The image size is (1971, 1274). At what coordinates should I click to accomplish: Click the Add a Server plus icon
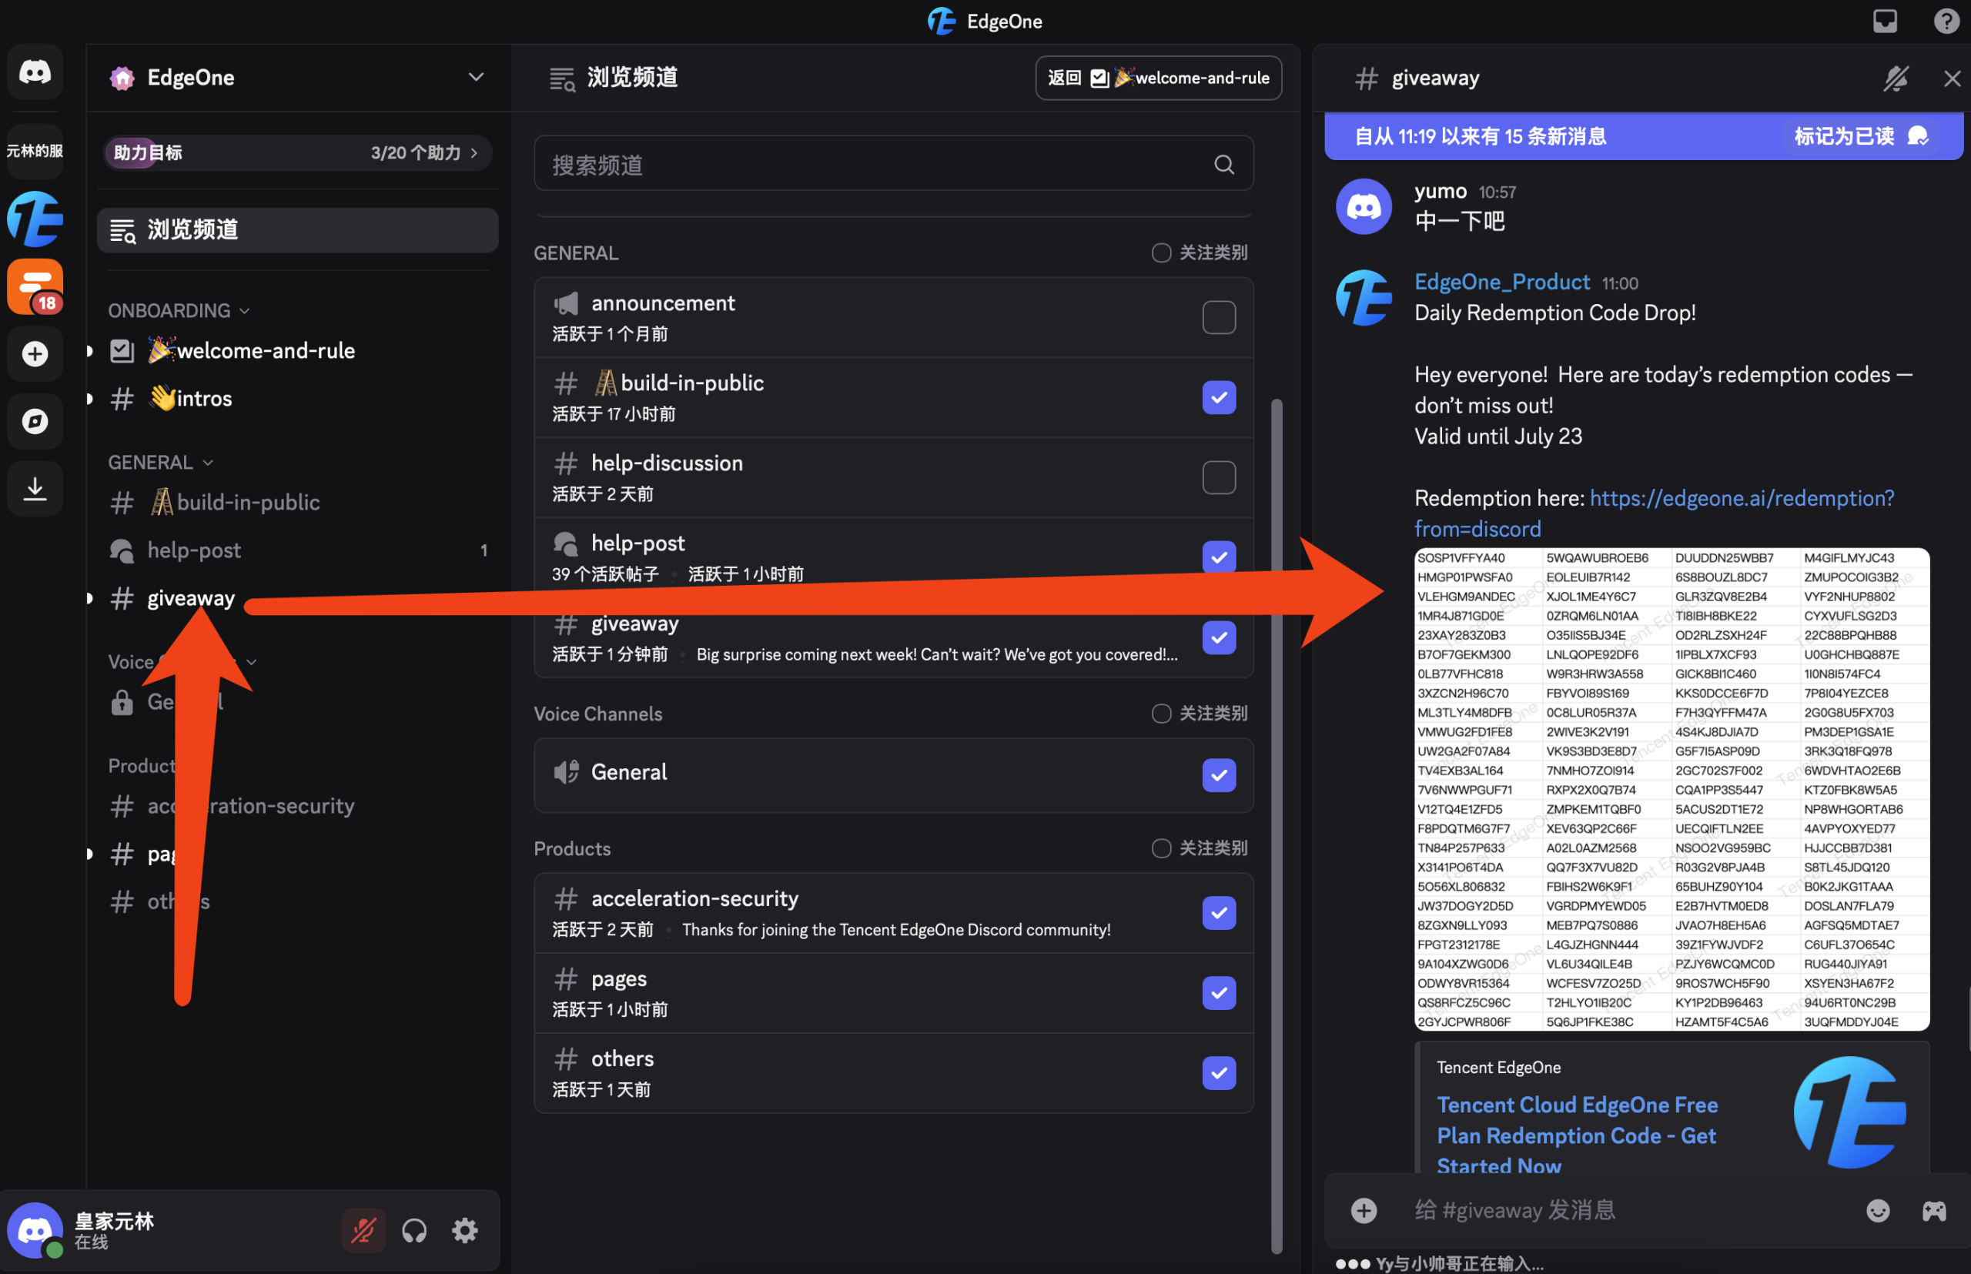[x=35, y=354]
